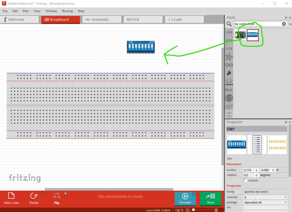Enable the Locked checkbox
Viewport: 292px width, 212px height.
tap(245, 180)
